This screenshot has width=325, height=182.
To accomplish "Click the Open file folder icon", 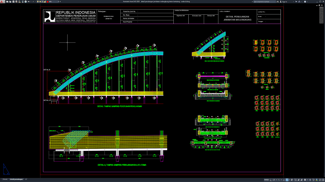I will pos(10,2).
